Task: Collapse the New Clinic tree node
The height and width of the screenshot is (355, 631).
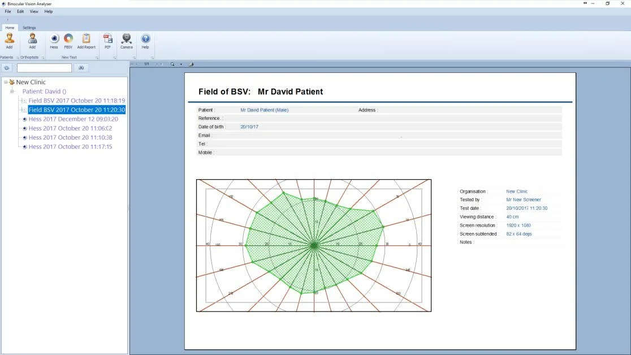Action: (x=6, y=82)
